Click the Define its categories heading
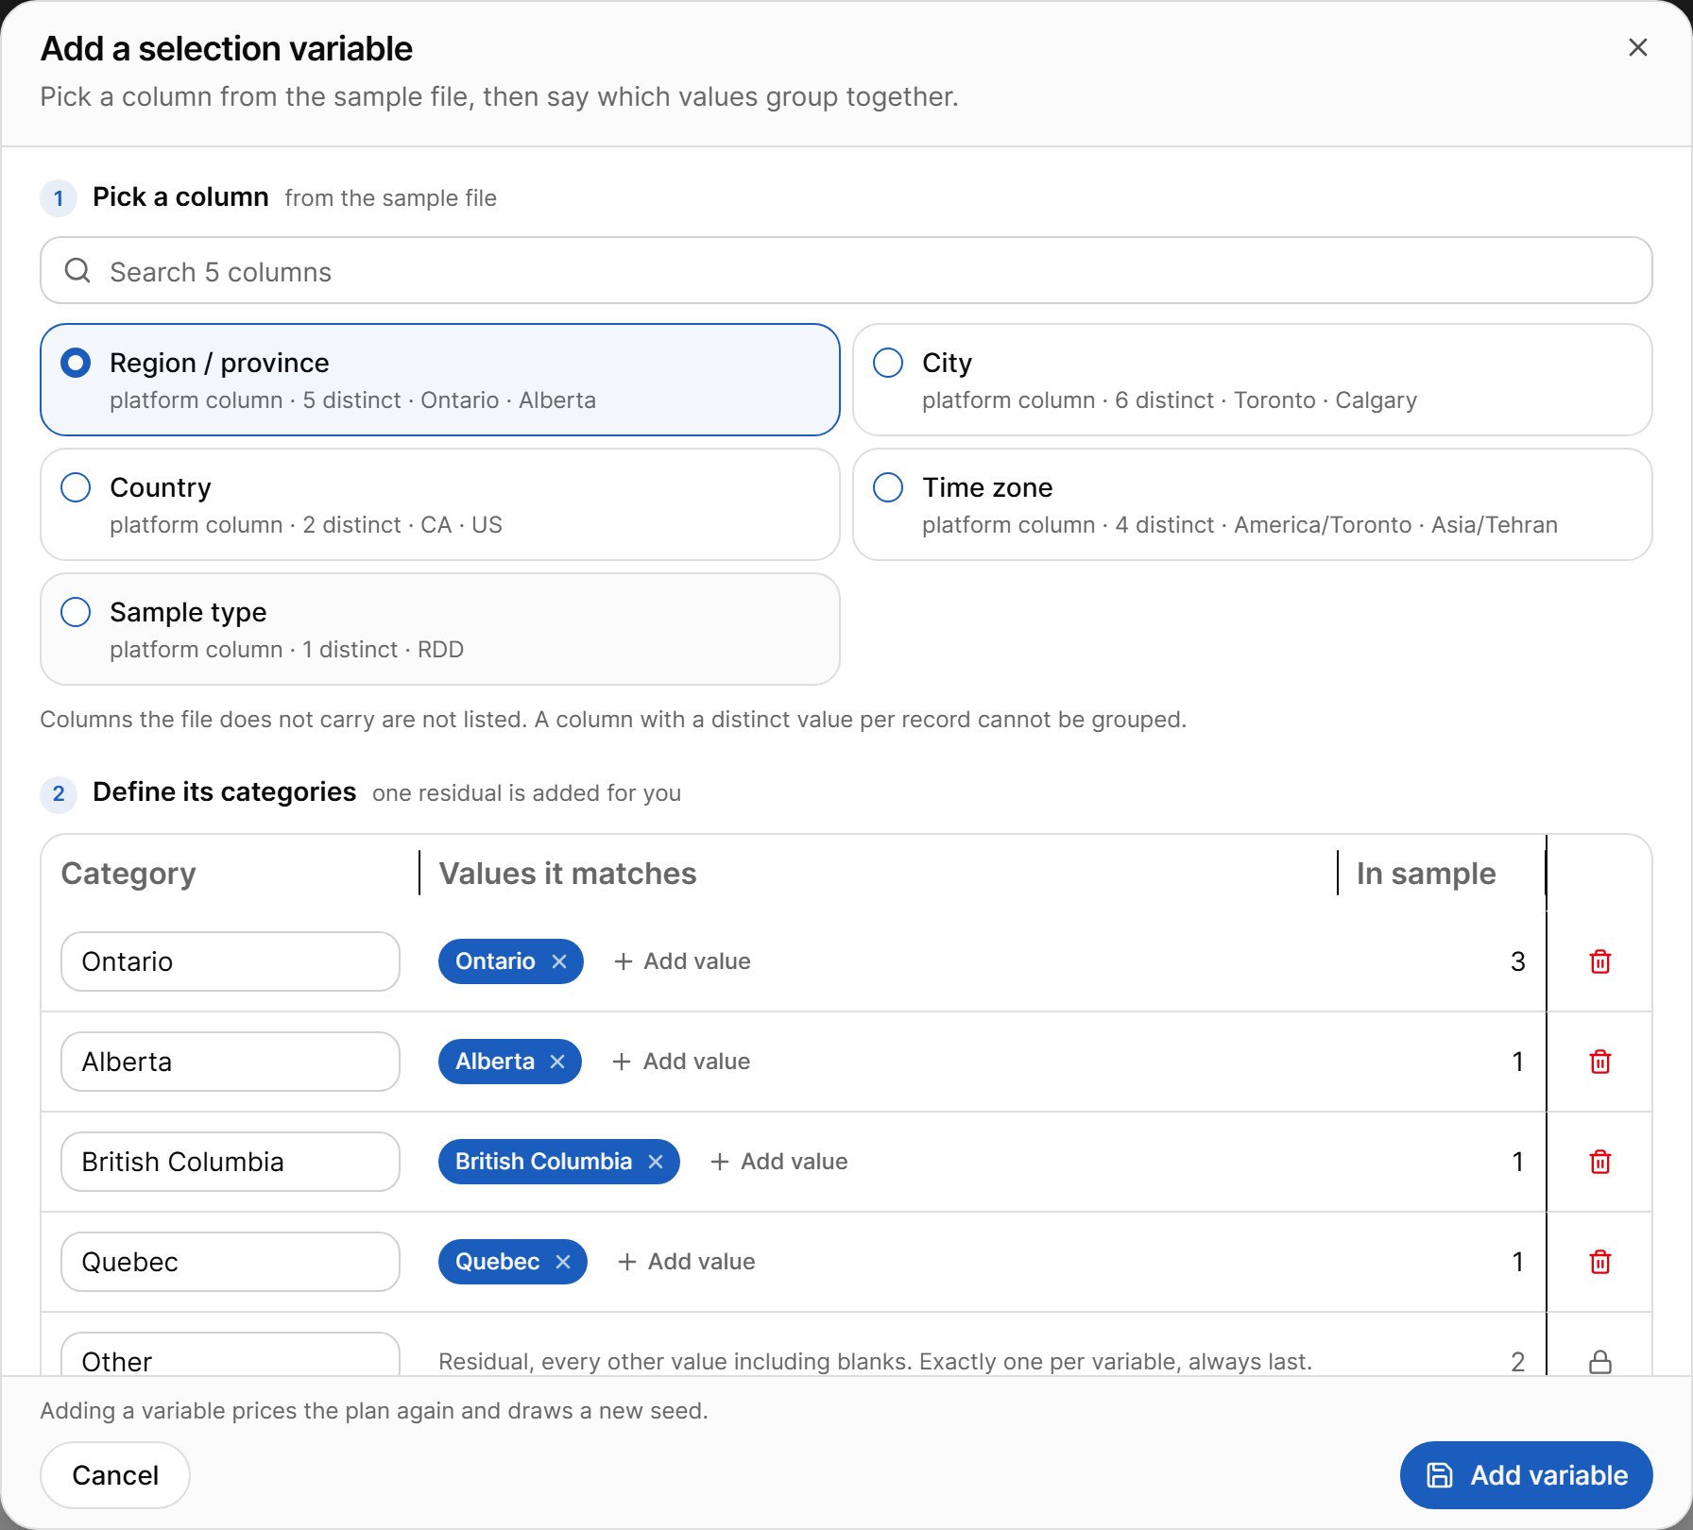The image size is (1693, 1530). [225, 791]
